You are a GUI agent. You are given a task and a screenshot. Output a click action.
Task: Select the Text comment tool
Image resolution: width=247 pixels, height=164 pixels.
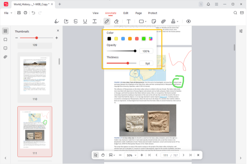coord(128,21)
